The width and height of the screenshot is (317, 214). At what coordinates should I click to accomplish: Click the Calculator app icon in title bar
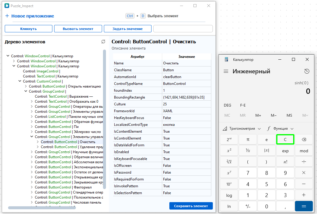(x=227, y=59)
